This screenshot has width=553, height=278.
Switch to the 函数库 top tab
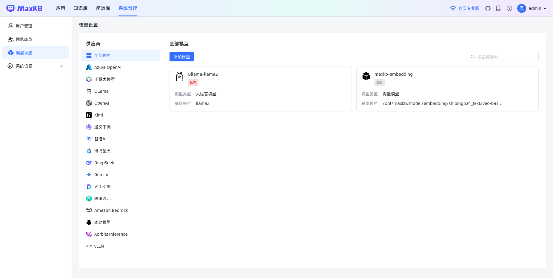[x=103, y=8]
